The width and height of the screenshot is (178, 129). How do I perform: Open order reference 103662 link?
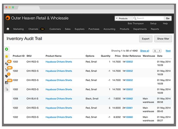click(x=129, y=98)
